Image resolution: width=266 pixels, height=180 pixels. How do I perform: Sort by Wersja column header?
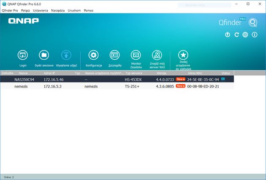point(161,73)
